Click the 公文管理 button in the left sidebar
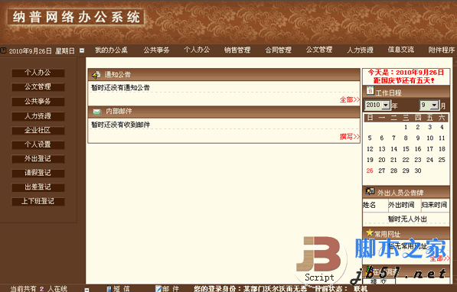 click(38, 86)
